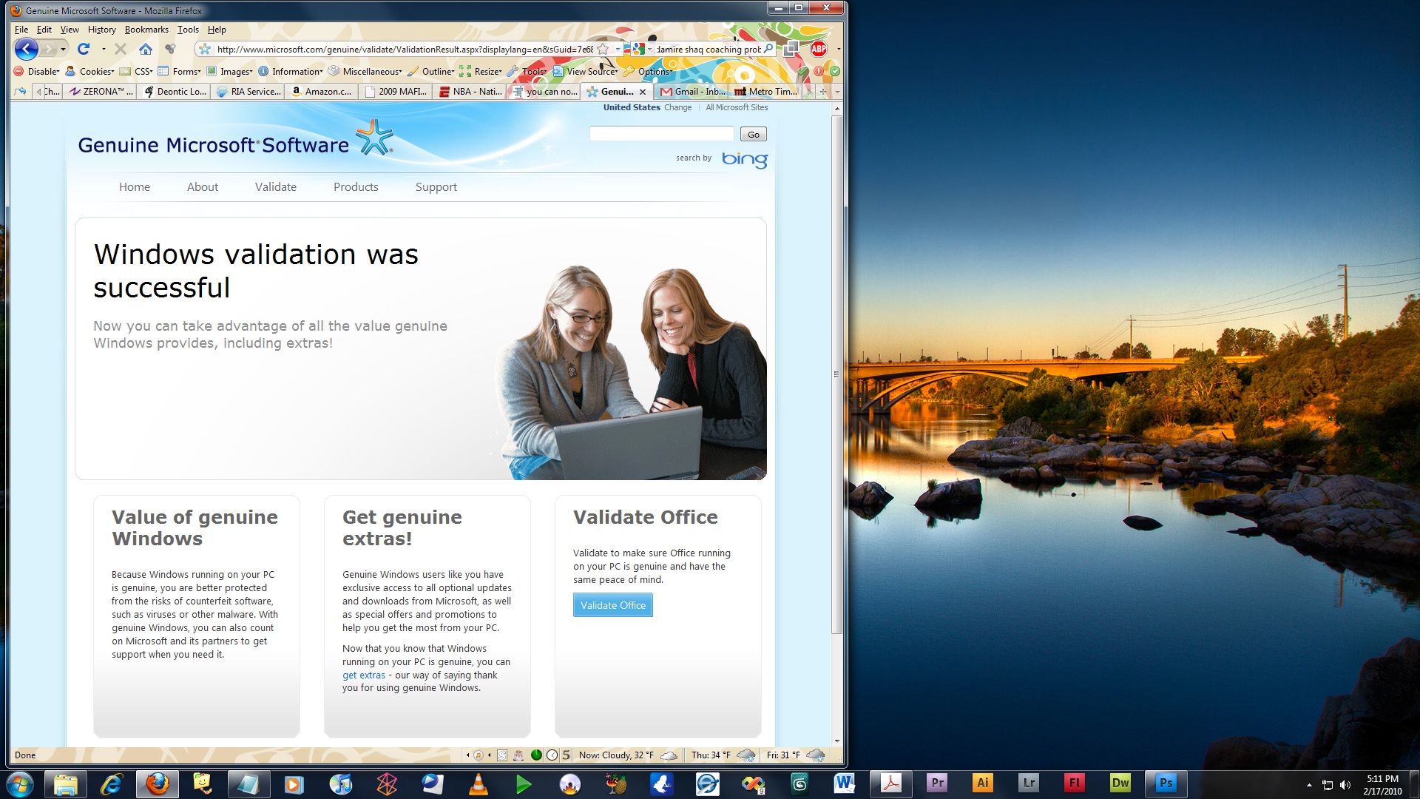Open the Validate navigation link
Viewport: 1420px width, 799px height.
pyautogui.click(x=276, y=187)
